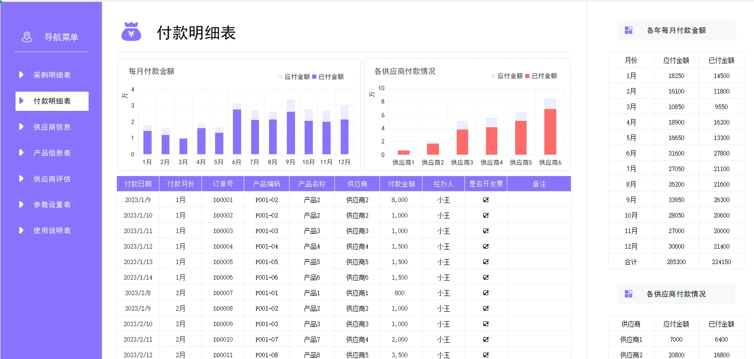Screen dimensions: 754x359
Task: Click grid icon next to 各年每月付款金额
Action: [628, 30]
